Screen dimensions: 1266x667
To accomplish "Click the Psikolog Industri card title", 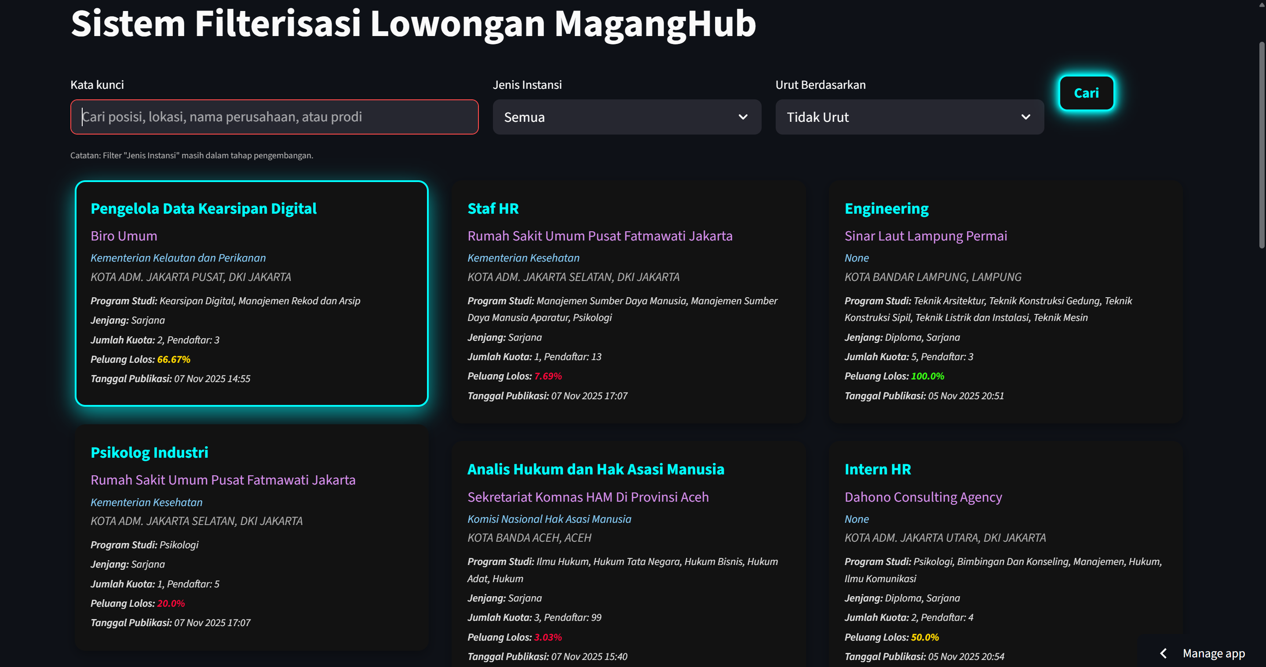I will pyautogui.click(x=150, y=452).
